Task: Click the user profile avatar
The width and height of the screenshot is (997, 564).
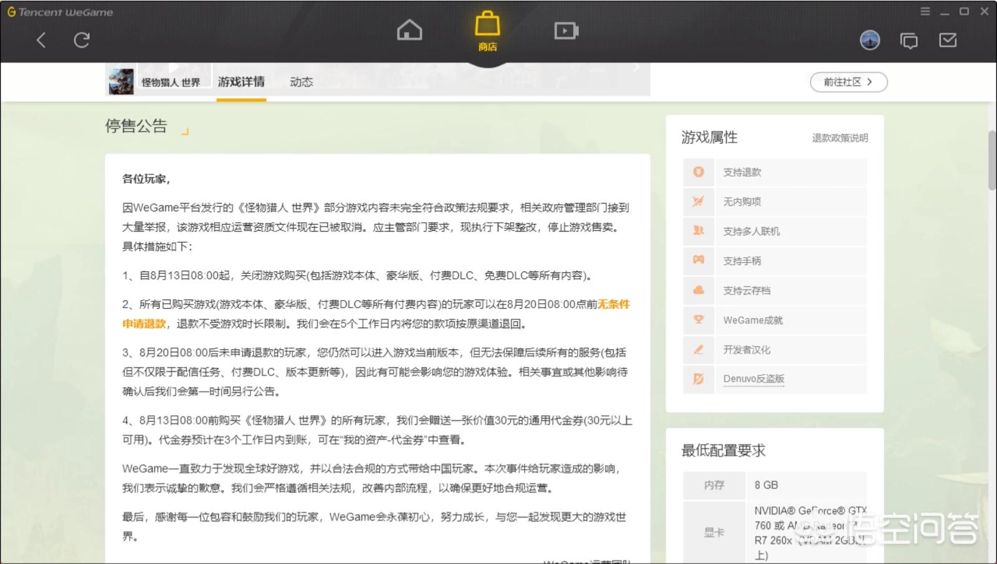Action: coord(869,40)
